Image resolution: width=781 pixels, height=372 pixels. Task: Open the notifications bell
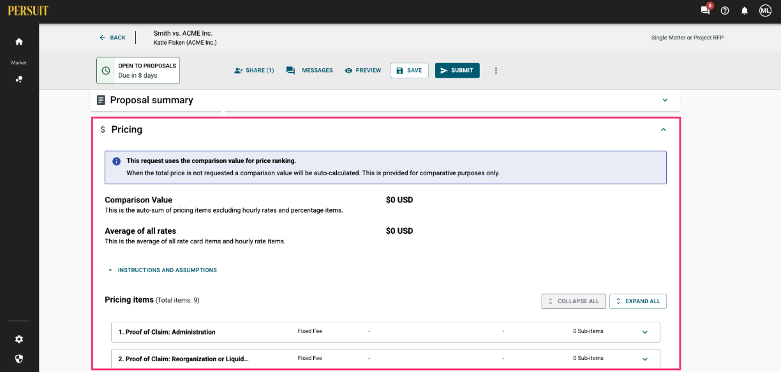[x=744, y=11]
